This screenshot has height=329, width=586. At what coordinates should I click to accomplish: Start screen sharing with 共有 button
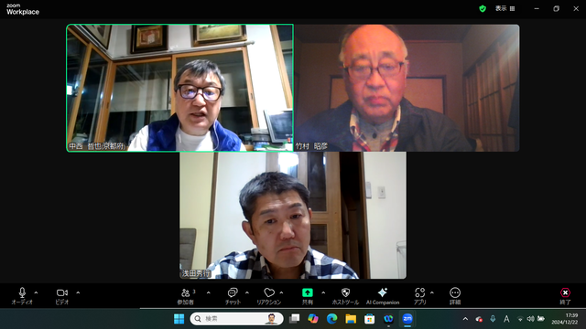click(x=308, y=296)
